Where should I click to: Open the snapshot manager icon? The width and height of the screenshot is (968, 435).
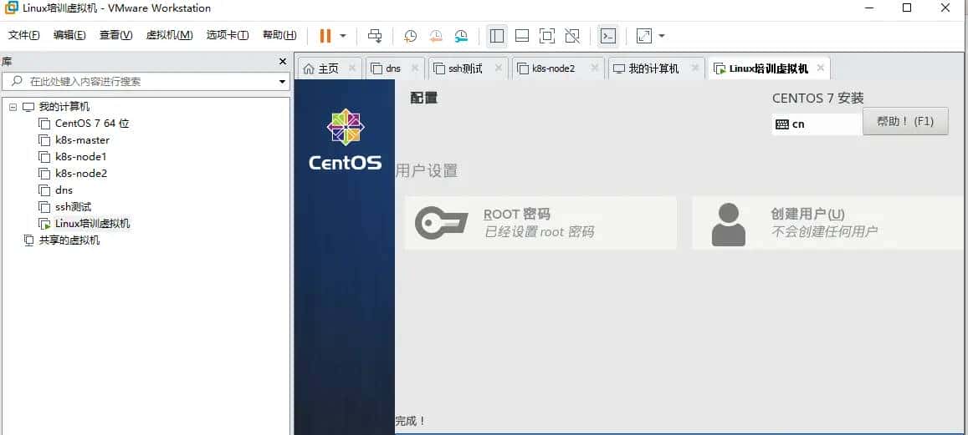pyautogui.click(x=461, y=36)
